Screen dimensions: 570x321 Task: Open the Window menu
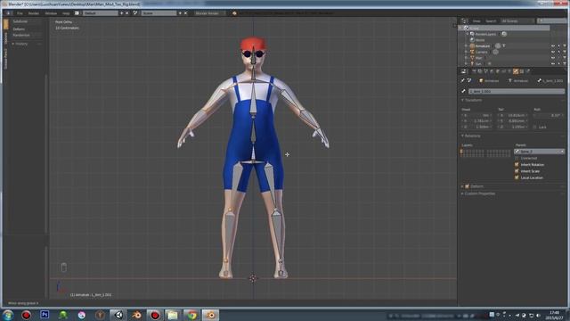pyautogui.click(x=52, y=13)
